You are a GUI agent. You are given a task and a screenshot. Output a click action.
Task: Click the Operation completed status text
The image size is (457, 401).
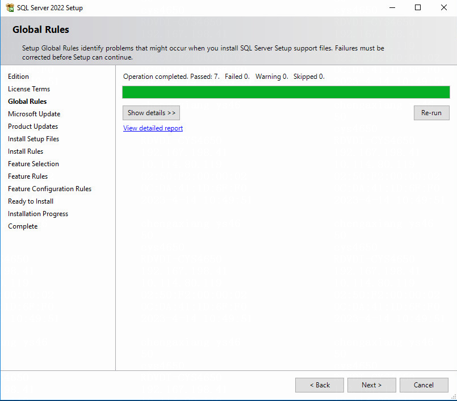224,77
